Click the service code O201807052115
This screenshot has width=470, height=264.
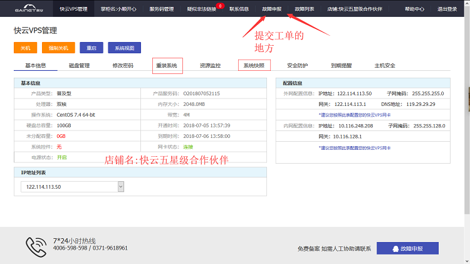pyautogui.click(x=201, y=93)
